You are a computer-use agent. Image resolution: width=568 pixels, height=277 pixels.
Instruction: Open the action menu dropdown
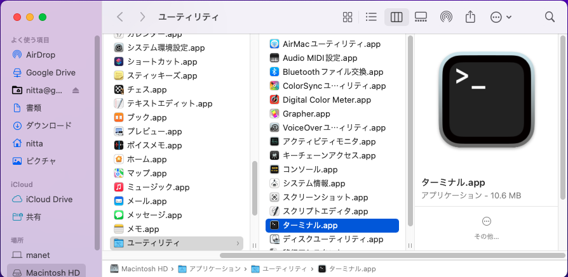(501, 17)
